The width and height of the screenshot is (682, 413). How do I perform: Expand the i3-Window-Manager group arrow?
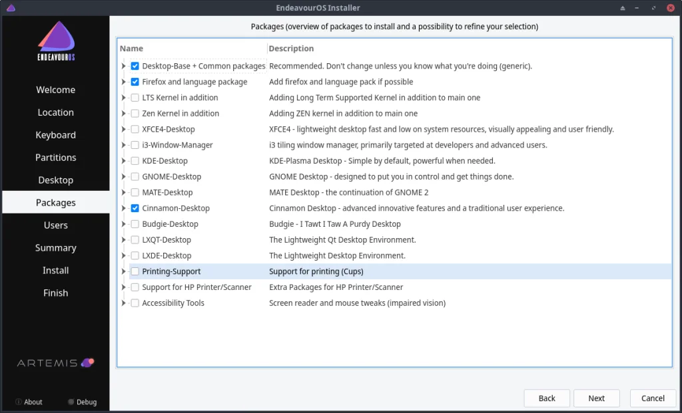point(123,145)
